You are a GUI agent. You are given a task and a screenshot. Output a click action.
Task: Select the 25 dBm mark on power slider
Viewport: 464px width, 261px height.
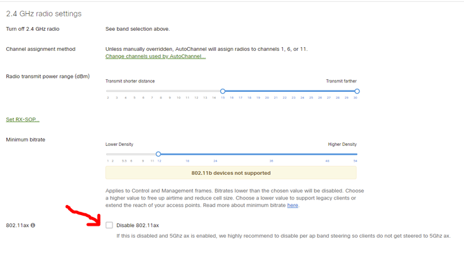click(311, 97)
